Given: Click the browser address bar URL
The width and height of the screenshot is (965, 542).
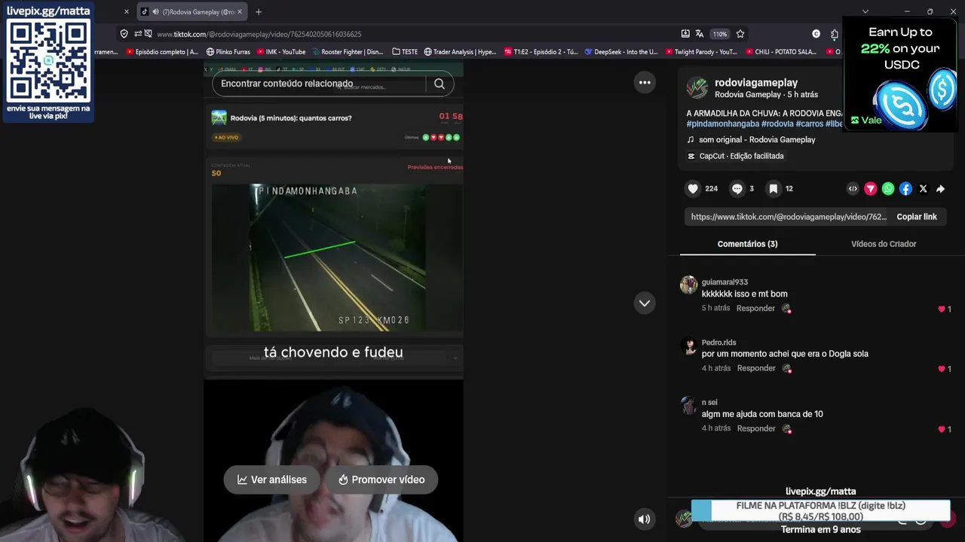Looking at the screenshot, I should click(x=259, y=34).
